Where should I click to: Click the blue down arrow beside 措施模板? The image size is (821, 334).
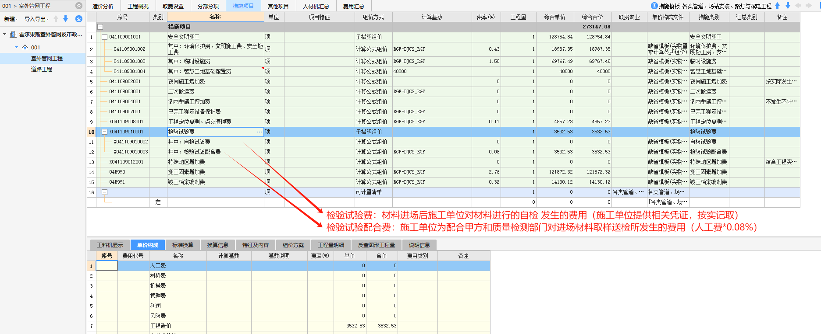pyautogui.click(x=788, y=6)
